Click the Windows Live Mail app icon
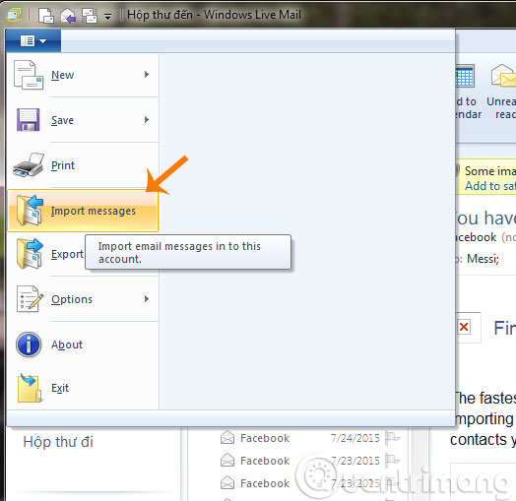Screen dimensions: 516x501 click(14, 15)
